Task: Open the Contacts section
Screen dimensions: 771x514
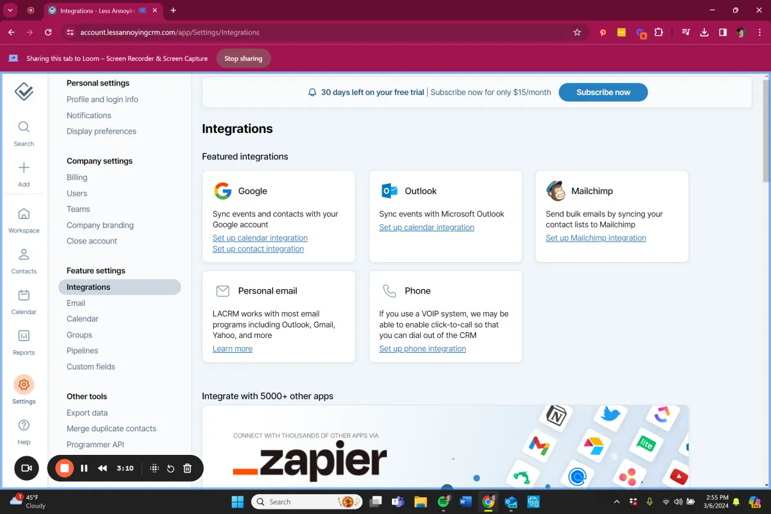Action: [x=24, y=261]
